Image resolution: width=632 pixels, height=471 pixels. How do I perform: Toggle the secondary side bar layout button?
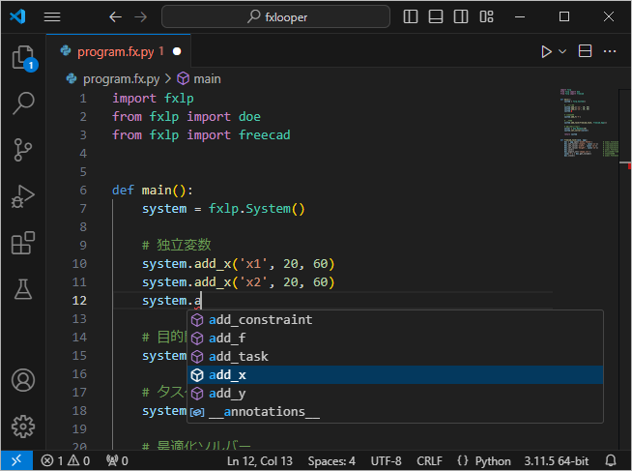click(459, 17)
